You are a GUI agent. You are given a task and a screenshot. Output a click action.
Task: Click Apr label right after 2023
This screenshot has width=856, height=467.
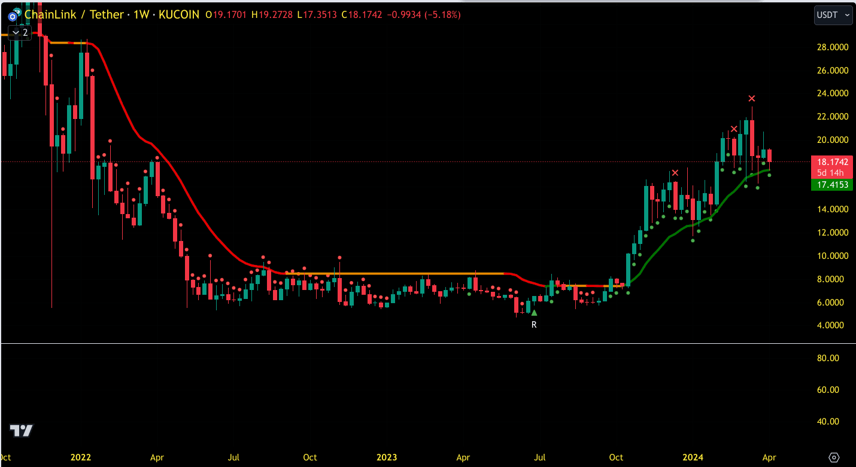(463, 457)
